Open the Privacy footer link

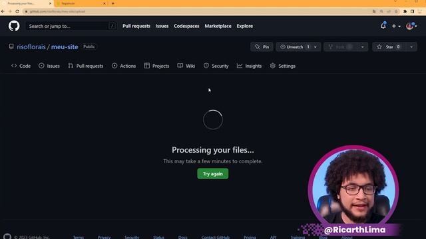click(104, 237)
